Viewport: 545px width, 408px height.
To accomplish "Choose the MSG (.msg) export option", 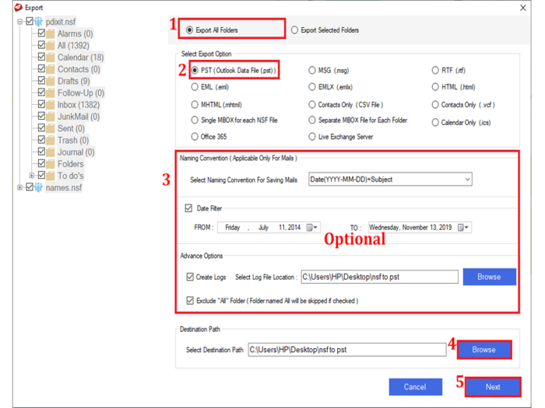I will pos(312,71).
